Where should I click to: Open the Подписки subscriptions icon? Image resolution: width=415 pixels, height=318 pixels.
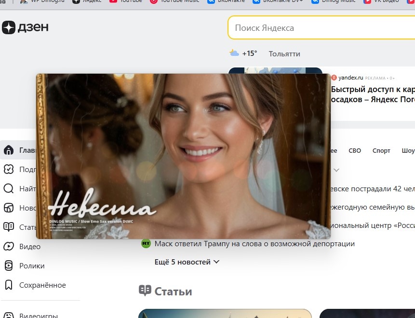click(x=9, y=169)
